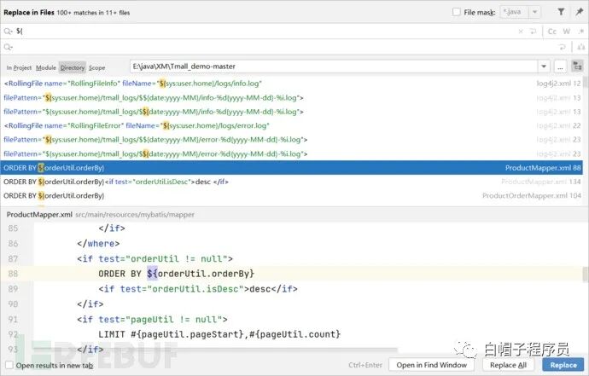The image size is (589, 376).
Task: Click the directory path field
Action: point(334,67)
